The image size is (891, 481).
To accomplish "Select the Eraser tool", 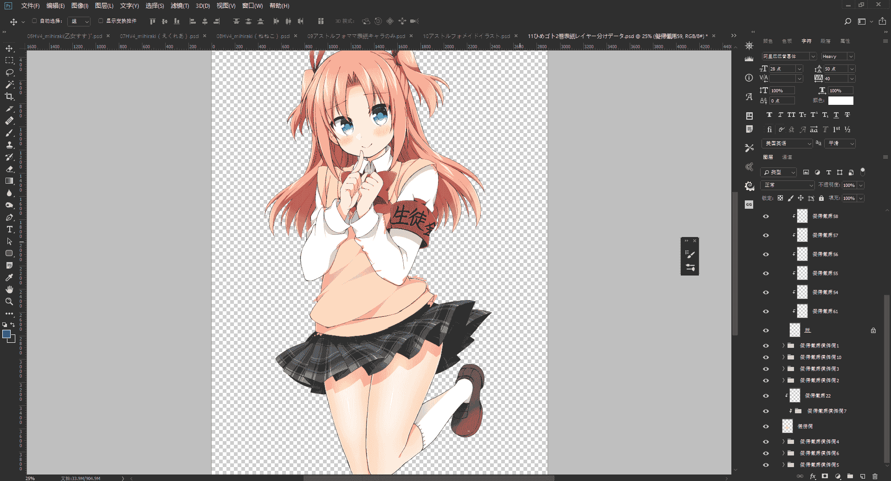I will pos(9,169).
